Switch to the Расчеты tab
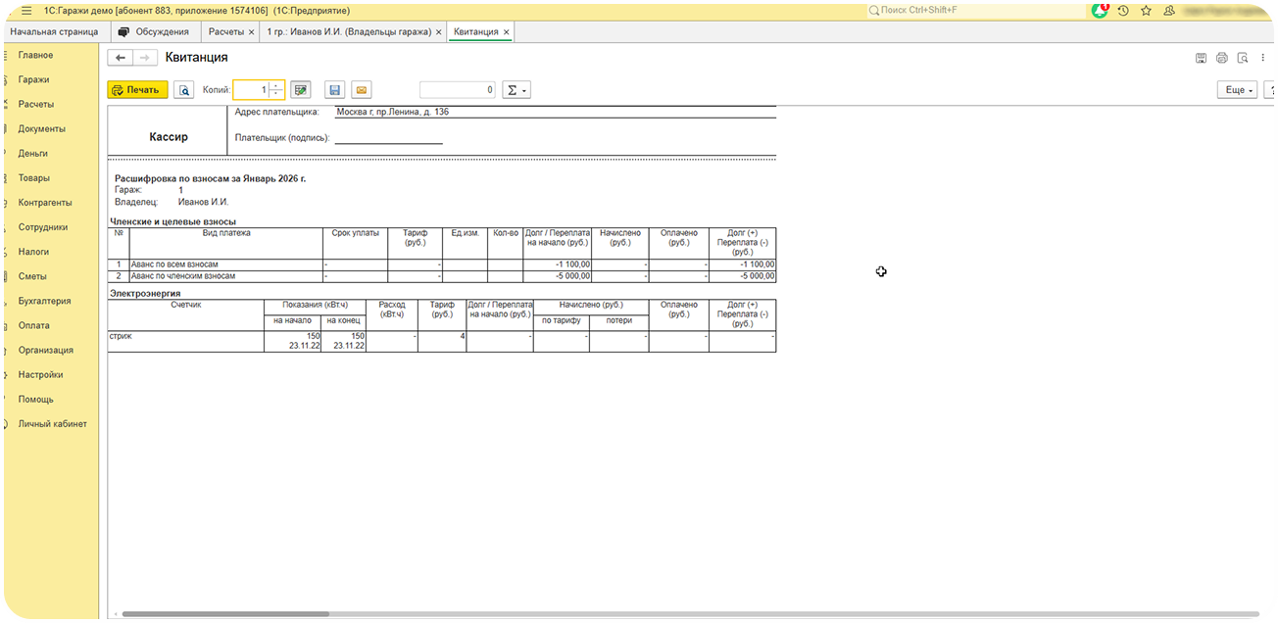This screenshot has width=1278, height=623. point(226,32)
